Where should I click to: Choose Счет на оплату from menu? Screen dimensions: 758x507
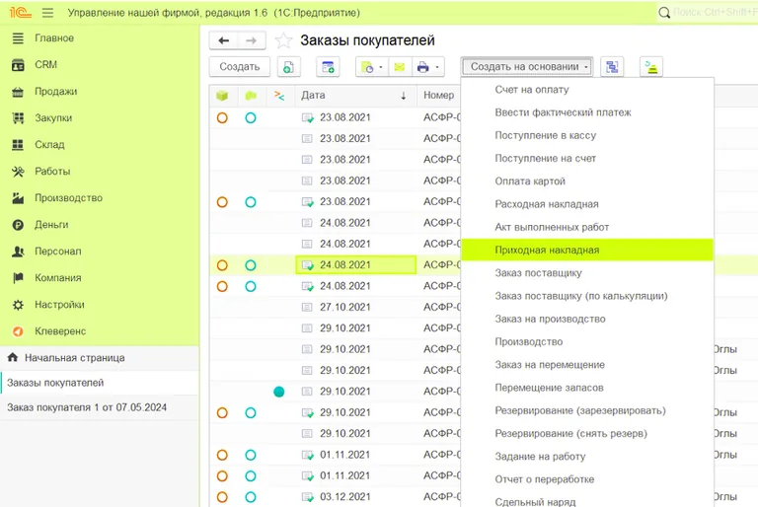coord(533,90)
